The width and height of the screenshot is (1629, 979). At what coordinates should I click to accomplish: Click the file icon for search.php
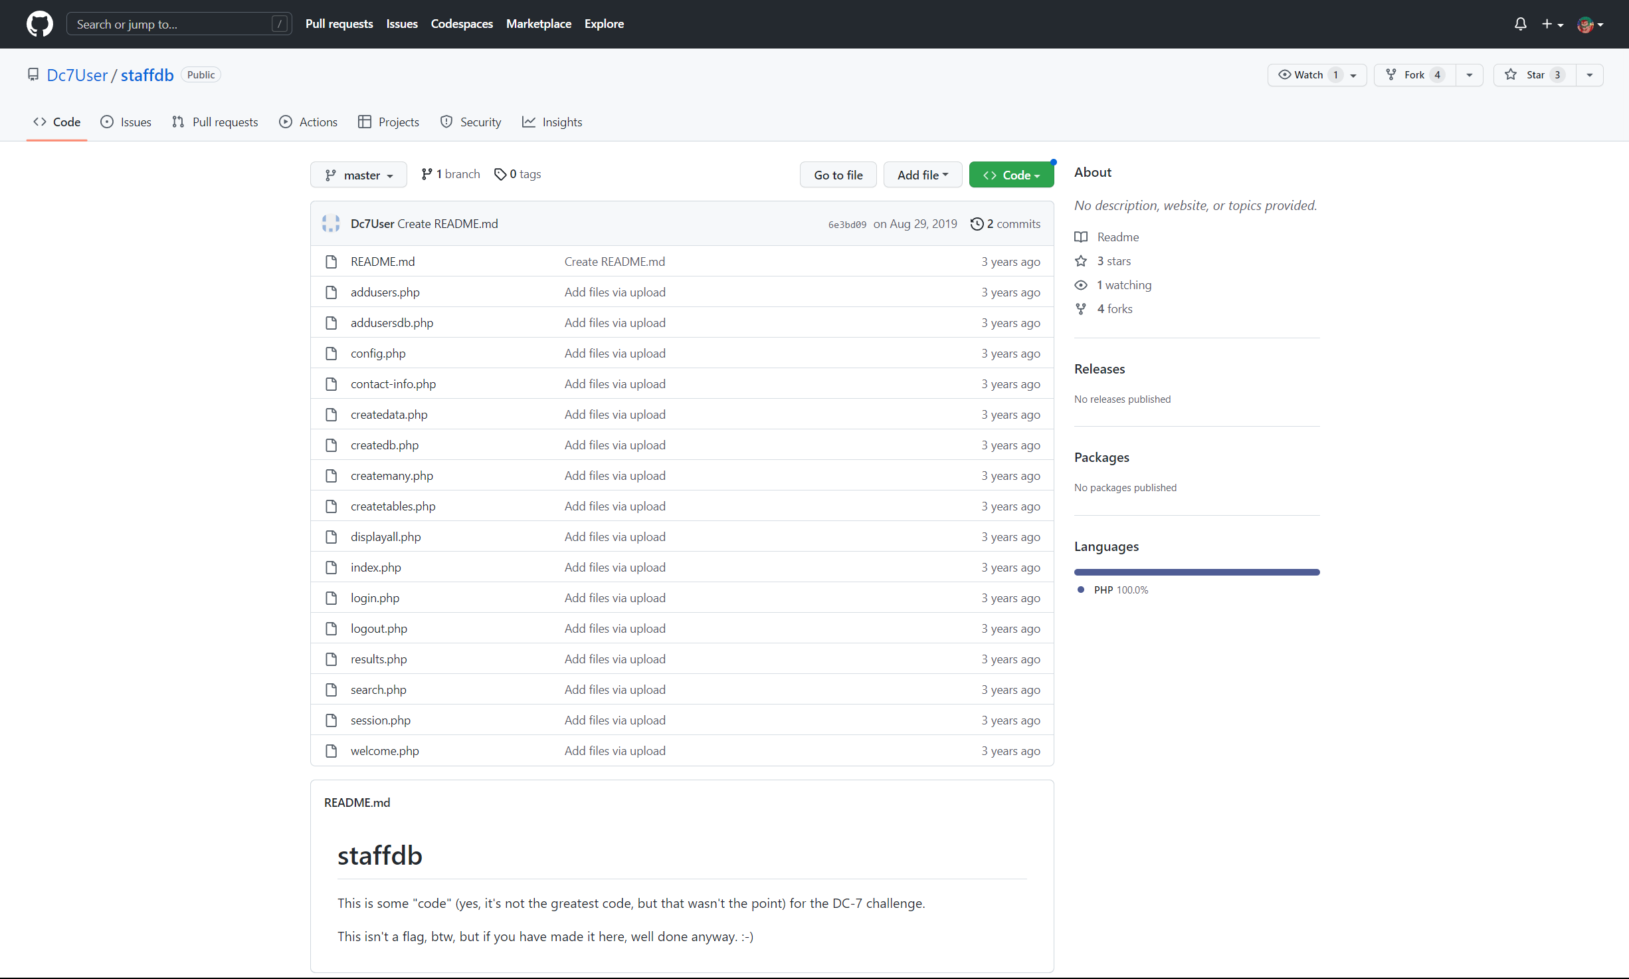point(331,689)
